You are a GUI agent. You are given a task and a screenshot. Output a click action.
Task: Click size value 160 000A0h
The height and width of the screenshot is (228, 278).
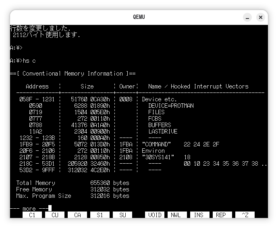coord(93,138)
